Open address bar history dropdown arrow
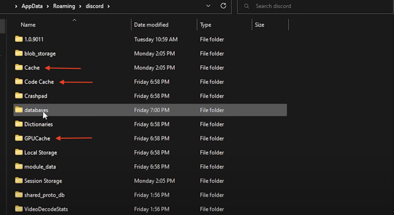This screenshot has height=215, width=394. [x=209, y=6]
